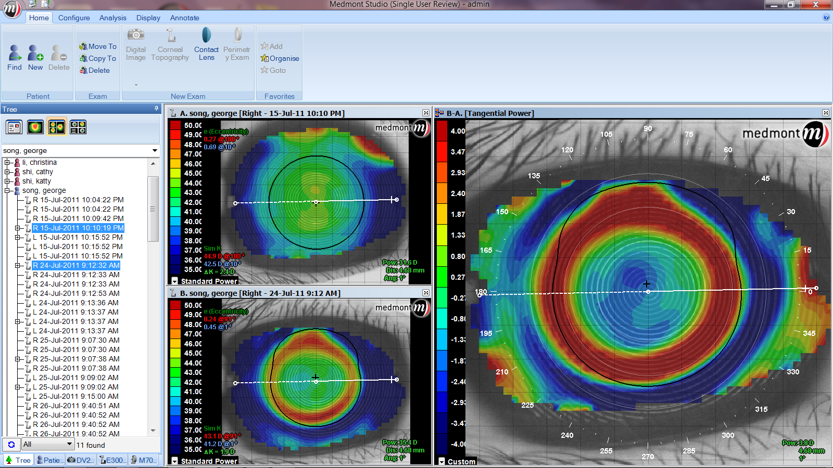The width and height of the screenshot is (833, 468).
Task: Open the Configure ribbon tab
Action: [74, 18]
